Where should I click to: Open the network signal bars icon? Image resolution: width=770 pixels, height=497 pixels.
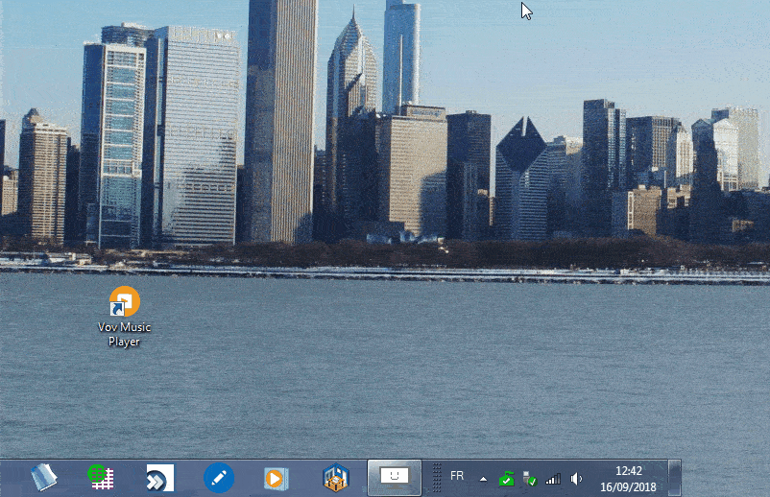pos(553,479)
